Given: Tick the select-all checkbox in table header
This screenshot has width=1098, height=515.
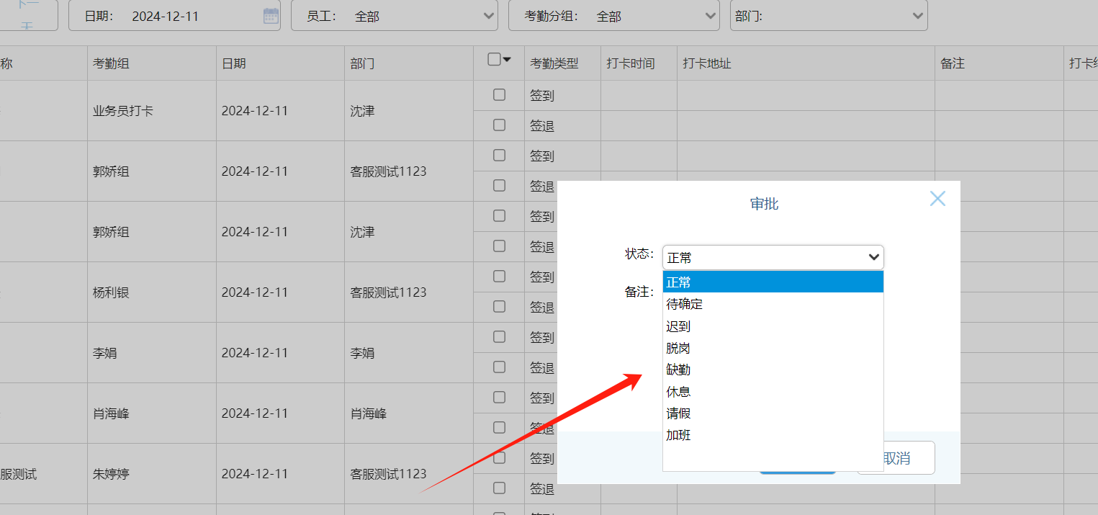Looking at the screenshot, I should (x=494, y=60).
